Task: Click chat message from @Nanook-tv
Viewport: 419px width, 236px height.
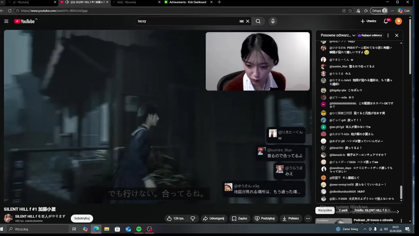Action: [358, 155]
